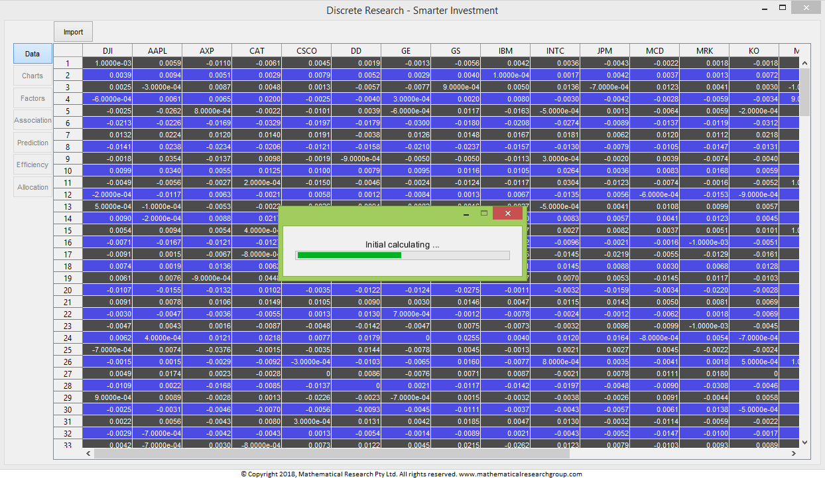Click the Initial calculating progress bar
This screenshot has height=481, width=825.
(x=403, y=255)
